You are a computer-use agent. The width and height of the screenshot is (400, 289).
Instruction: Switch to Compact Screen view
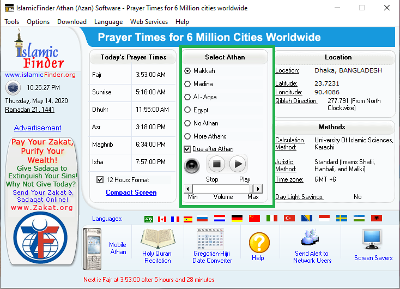(x=131, y=192)
